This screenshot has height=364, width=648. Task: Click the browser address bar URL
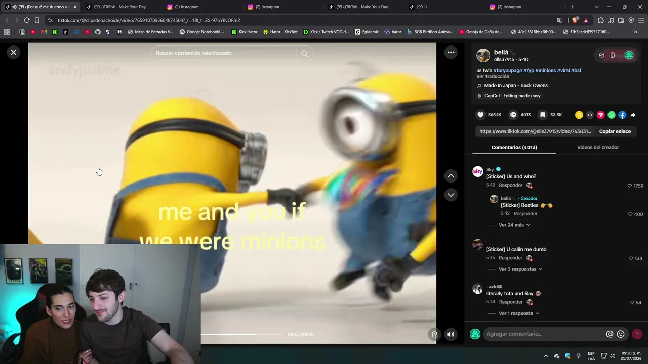click(x=149, y=20)
